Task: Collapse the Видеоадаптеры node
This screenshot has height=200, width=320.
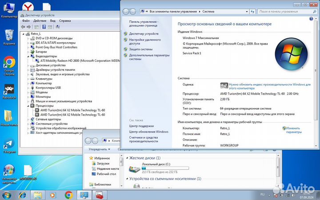Action: click(28, 56)
